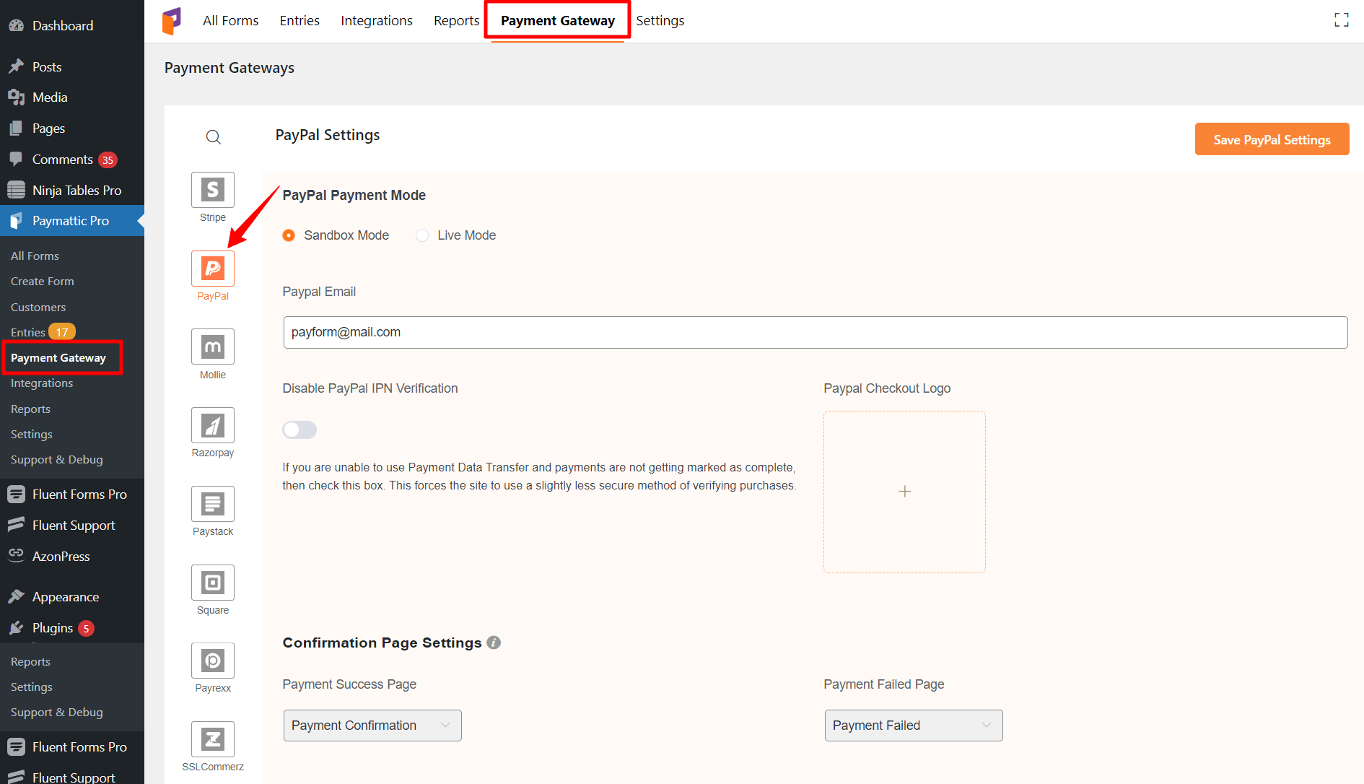Open the Payment Gateway top tab
The height and width of the screenshot is (784, 1364).
558,21
